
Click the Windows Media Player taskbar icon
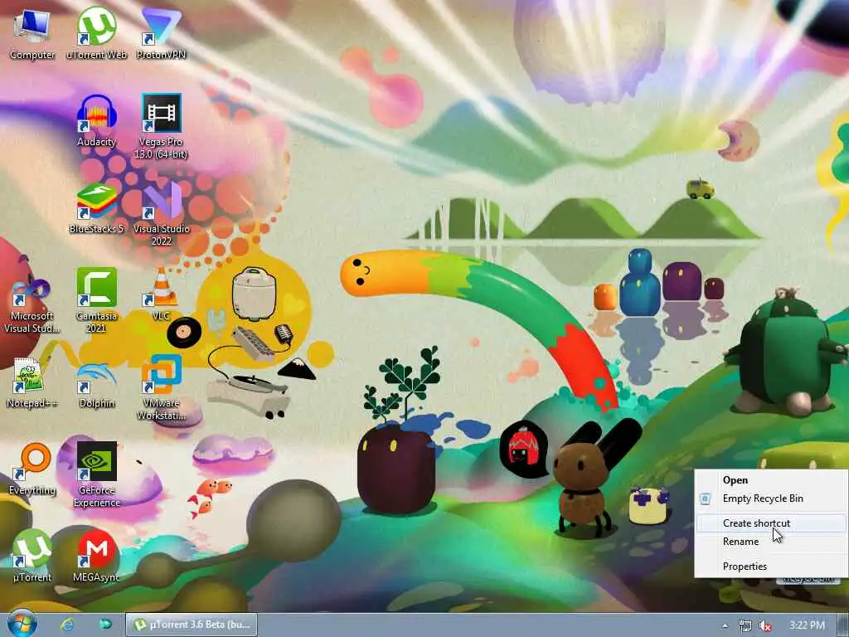(x=105, y=625)
